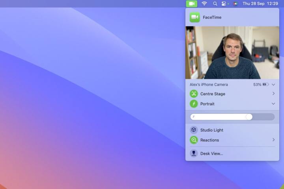Open Control Centre from menu bar
This screenshot has width=284, height=189.
(x=224, y=4)
